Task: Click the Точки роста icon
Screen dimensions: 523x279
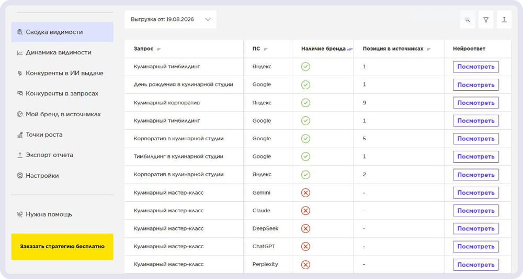Action: (x=20, y=135)
